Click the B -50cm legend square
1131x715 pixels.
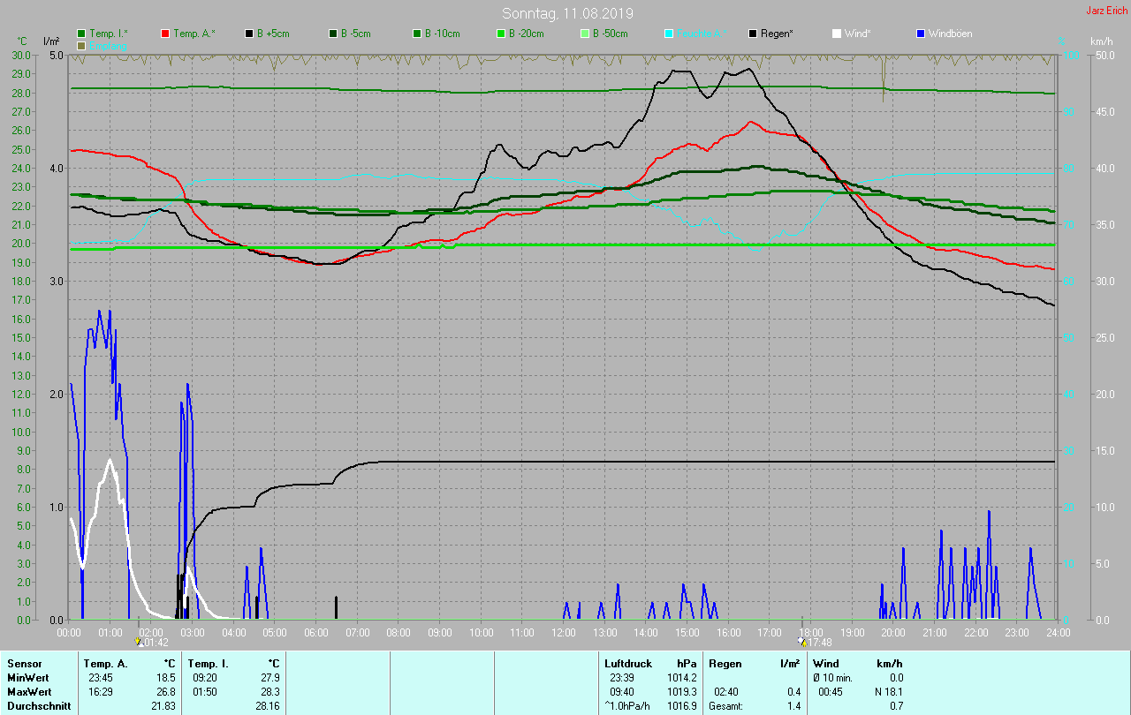(x=585, y=34)
